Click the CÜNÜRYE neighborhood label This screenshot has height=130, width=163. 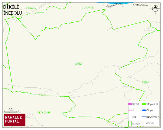pos(88,8)
